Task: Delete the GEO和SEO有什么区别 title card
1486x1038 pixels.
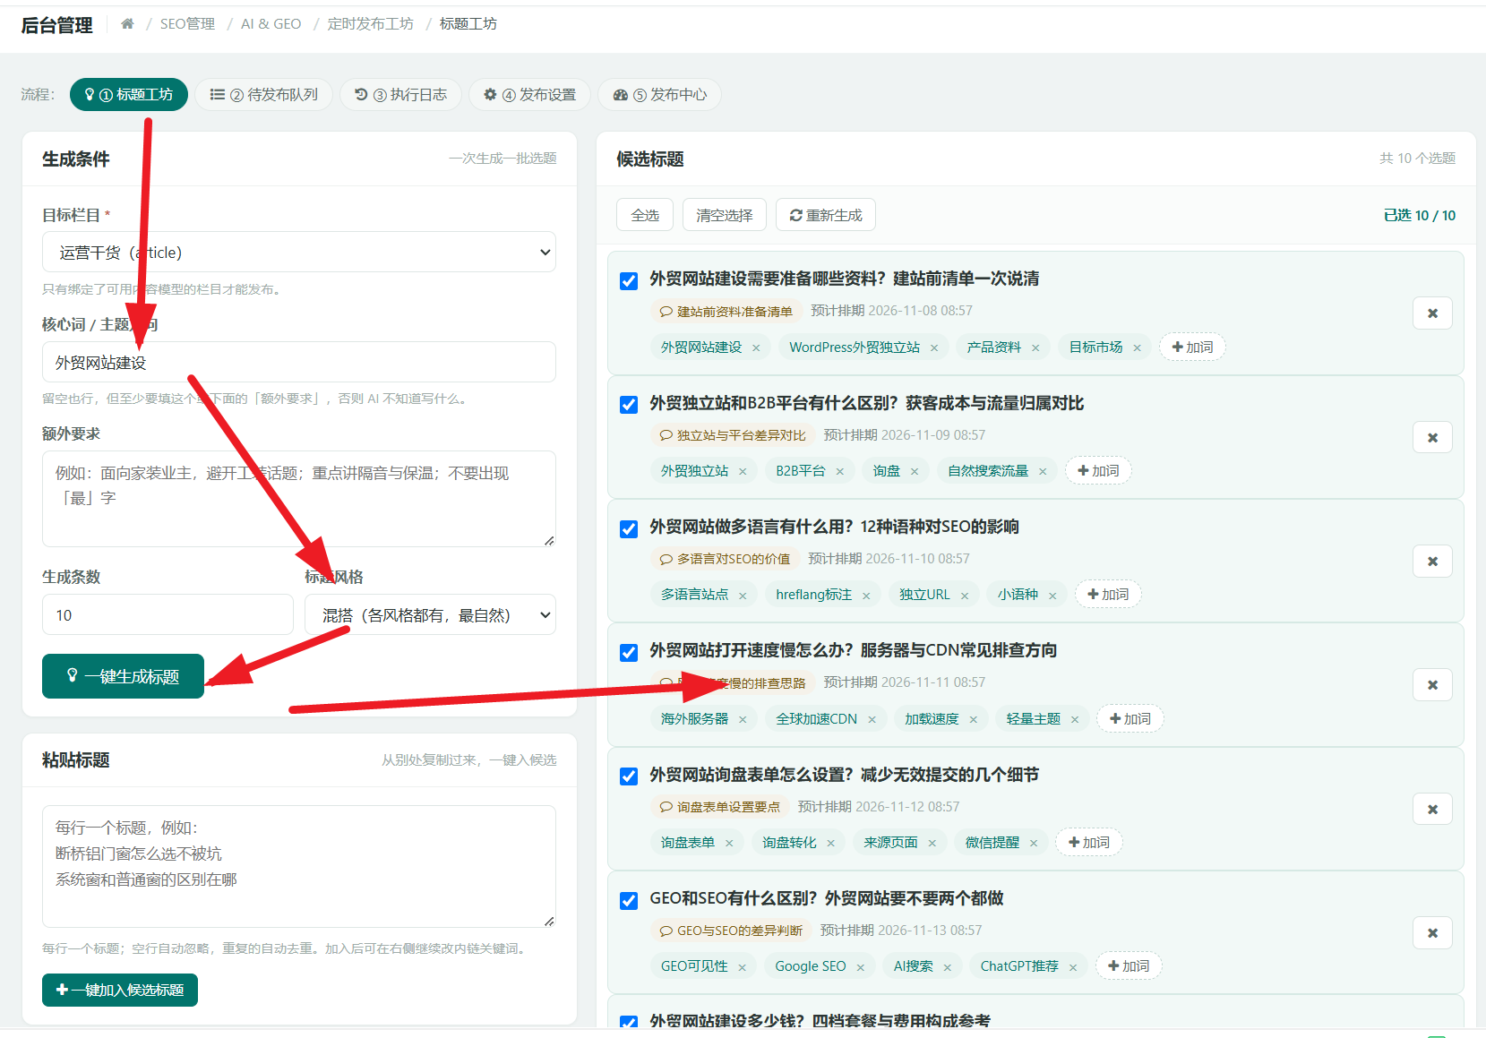Action: pos(1432,933)
